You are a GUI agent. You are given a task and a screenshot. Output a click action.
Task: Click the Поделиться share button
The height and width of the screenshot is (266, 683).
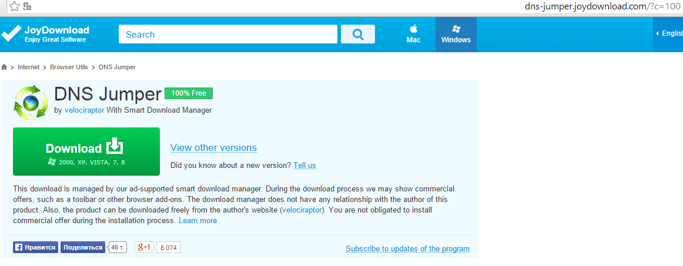(x=83, y=247)
